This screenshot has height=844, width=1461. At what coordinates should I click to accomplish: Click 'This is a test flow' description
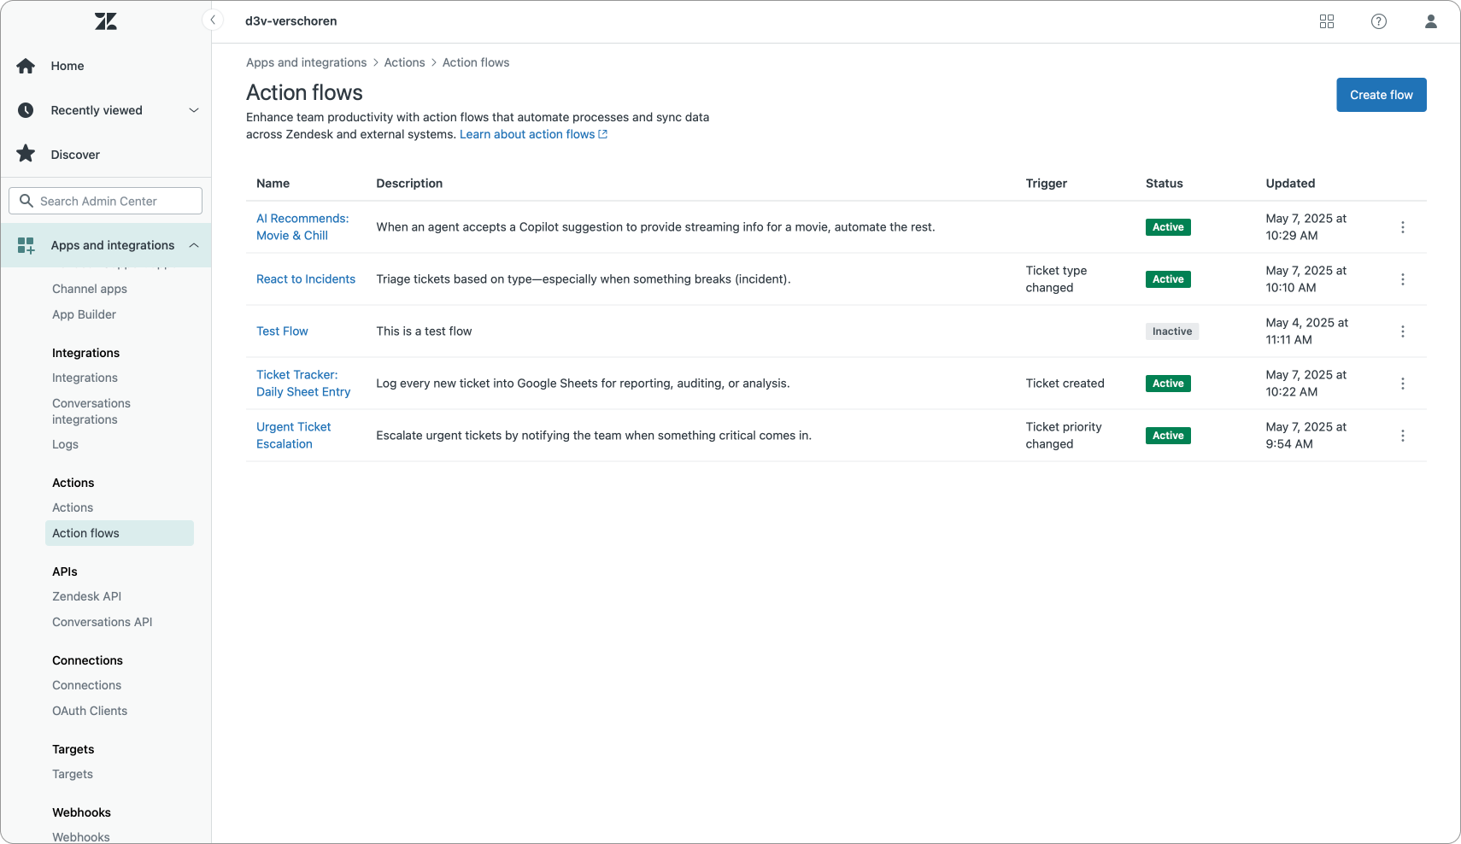424,331
